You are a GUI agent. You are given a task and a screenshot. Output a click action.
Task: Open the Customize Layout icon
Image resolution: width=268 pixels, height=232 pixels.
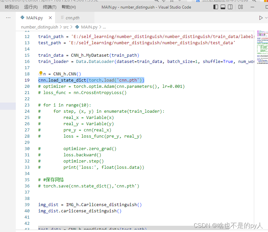click(x=240, y=7)
